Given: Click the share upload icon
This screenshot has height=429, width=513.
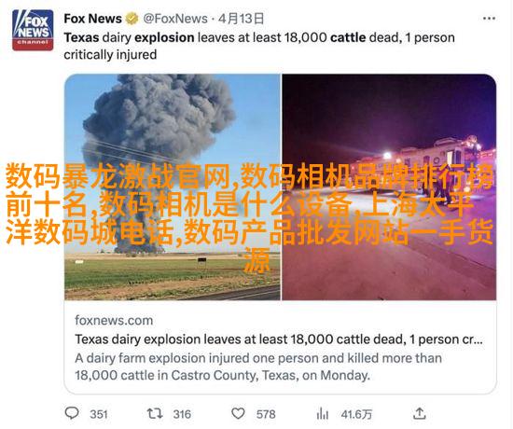Looking at the screenshot, I should [x=420, y=414].
